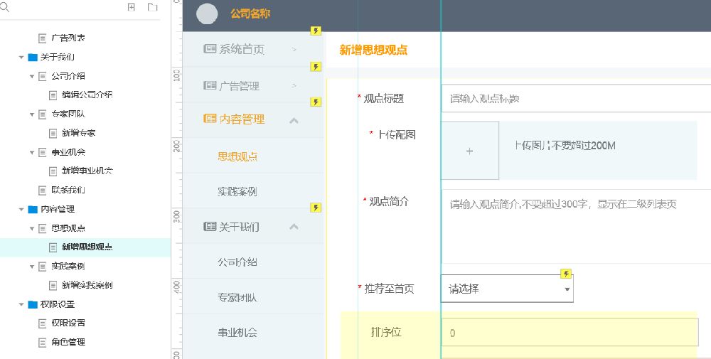The image size is (711, 359).
Task: Click the lightning icon beside 关于我们 menu
Action: point(316,208)
